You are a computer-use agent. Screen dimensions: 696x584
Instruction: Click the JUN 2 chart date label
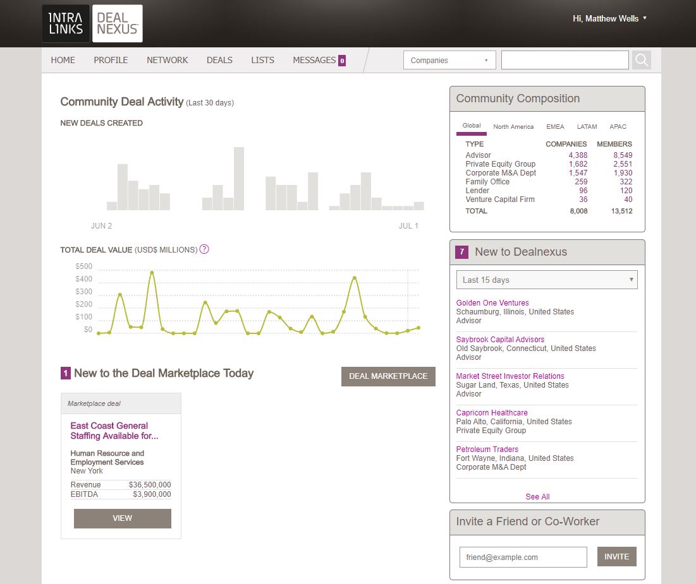[x=101, y=225]
